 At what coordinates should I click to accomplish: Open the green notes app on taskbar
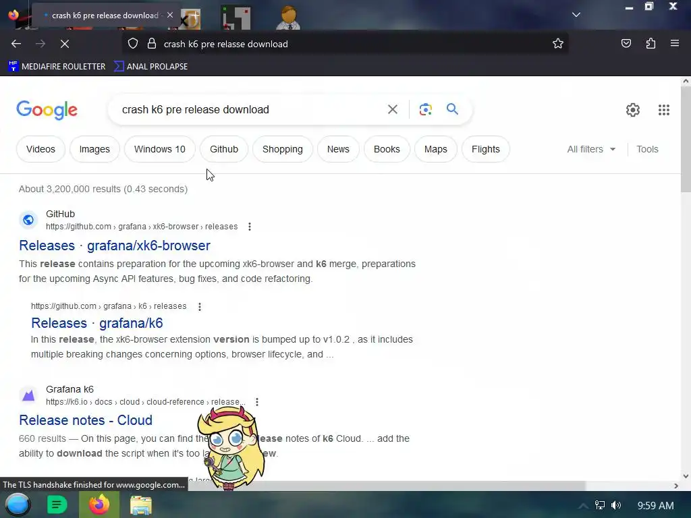pyautogui.click(x=57, y=505)
